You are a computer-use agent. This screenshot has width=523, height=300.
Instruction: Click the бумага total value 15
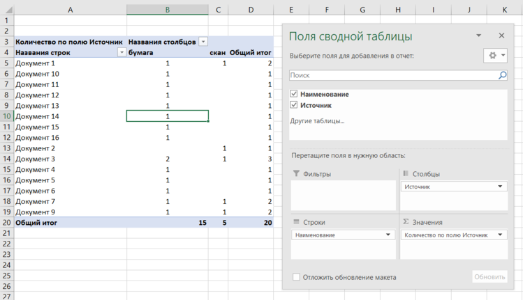[168, 223]
